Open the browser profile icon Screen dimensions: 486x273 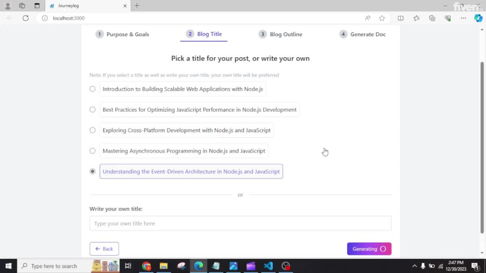(x=8, y=5)
